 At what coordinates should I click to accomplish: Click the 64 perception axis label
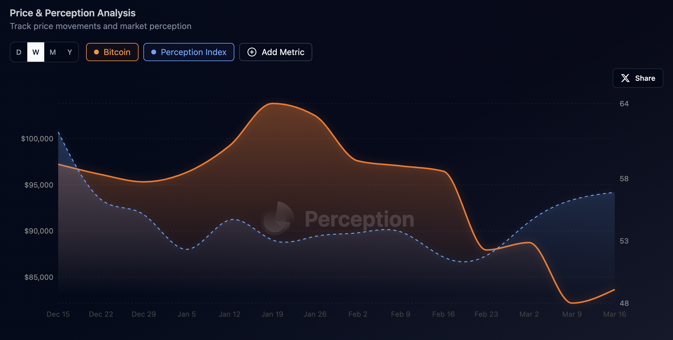coord(624,104)
